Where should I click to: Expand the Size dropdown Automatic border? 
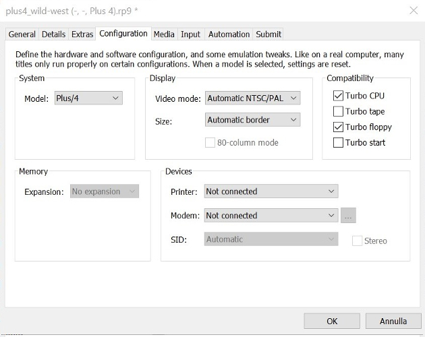point(252,120)
